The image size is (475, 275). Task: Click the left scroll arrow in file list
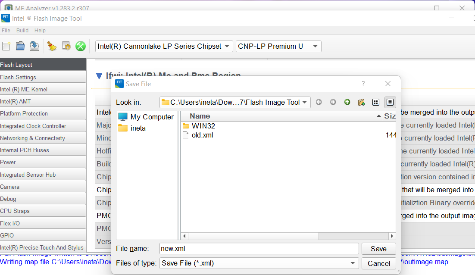184,236
